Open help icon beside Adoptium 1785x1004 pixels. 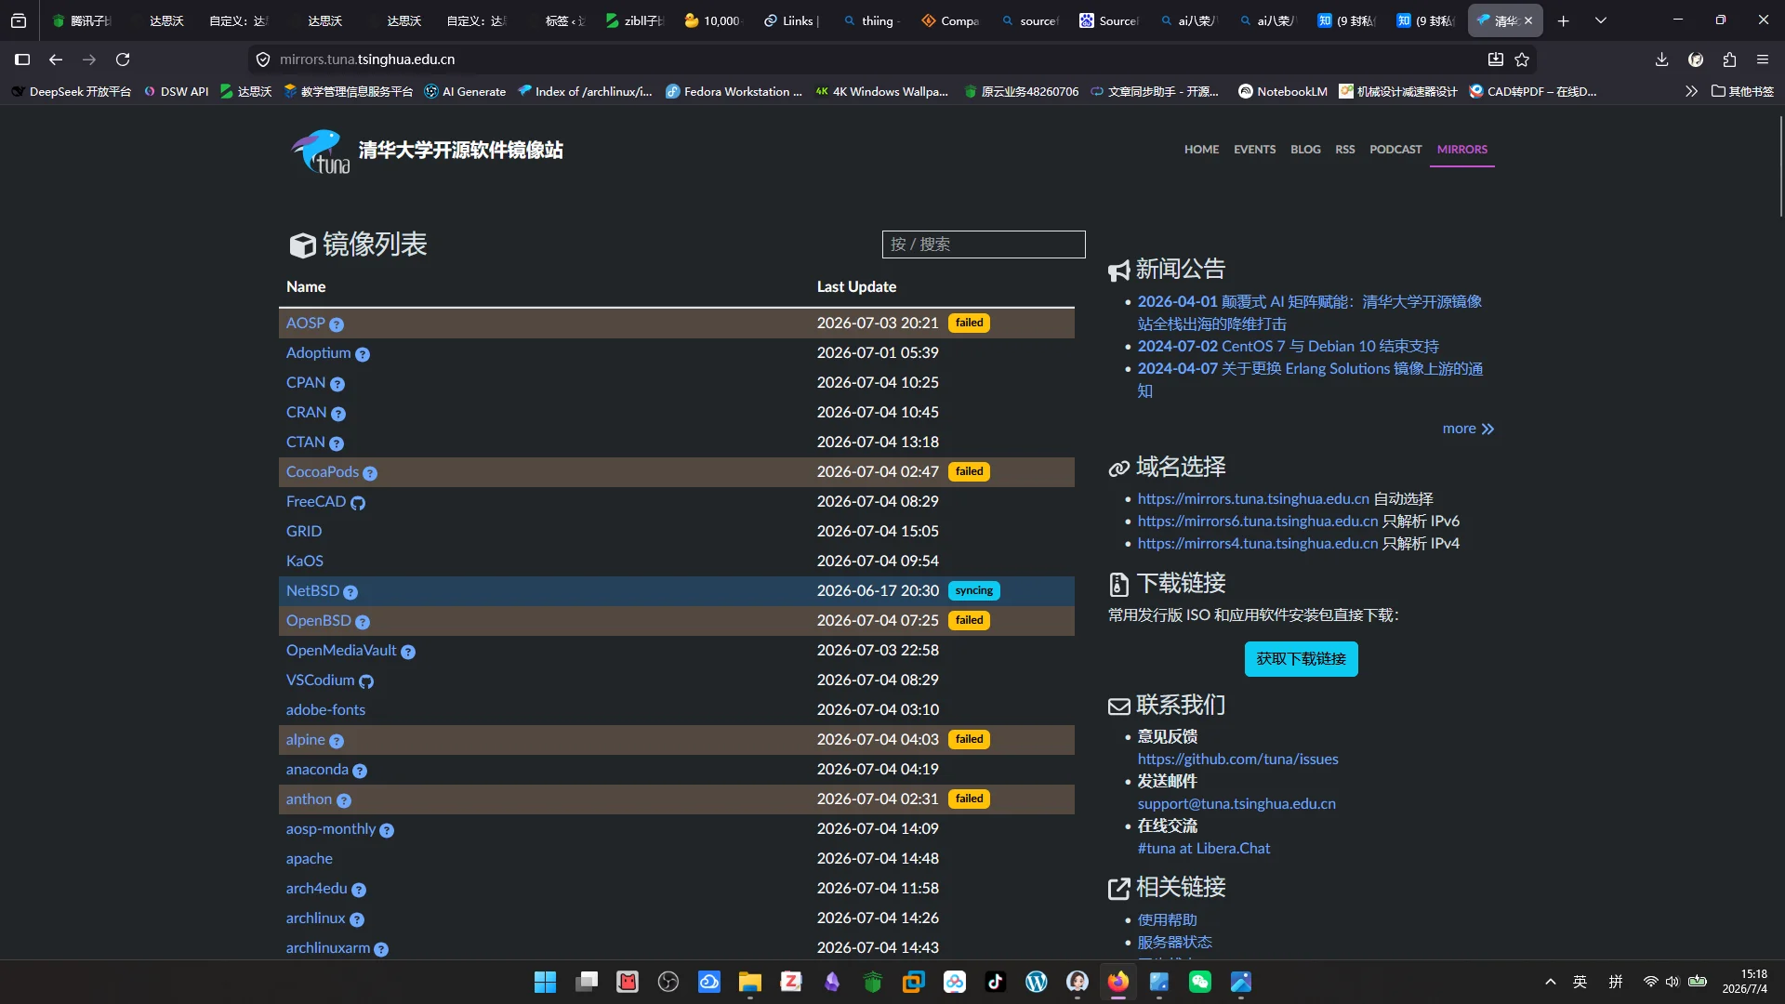pyautogui.click(x=363, y=354)
